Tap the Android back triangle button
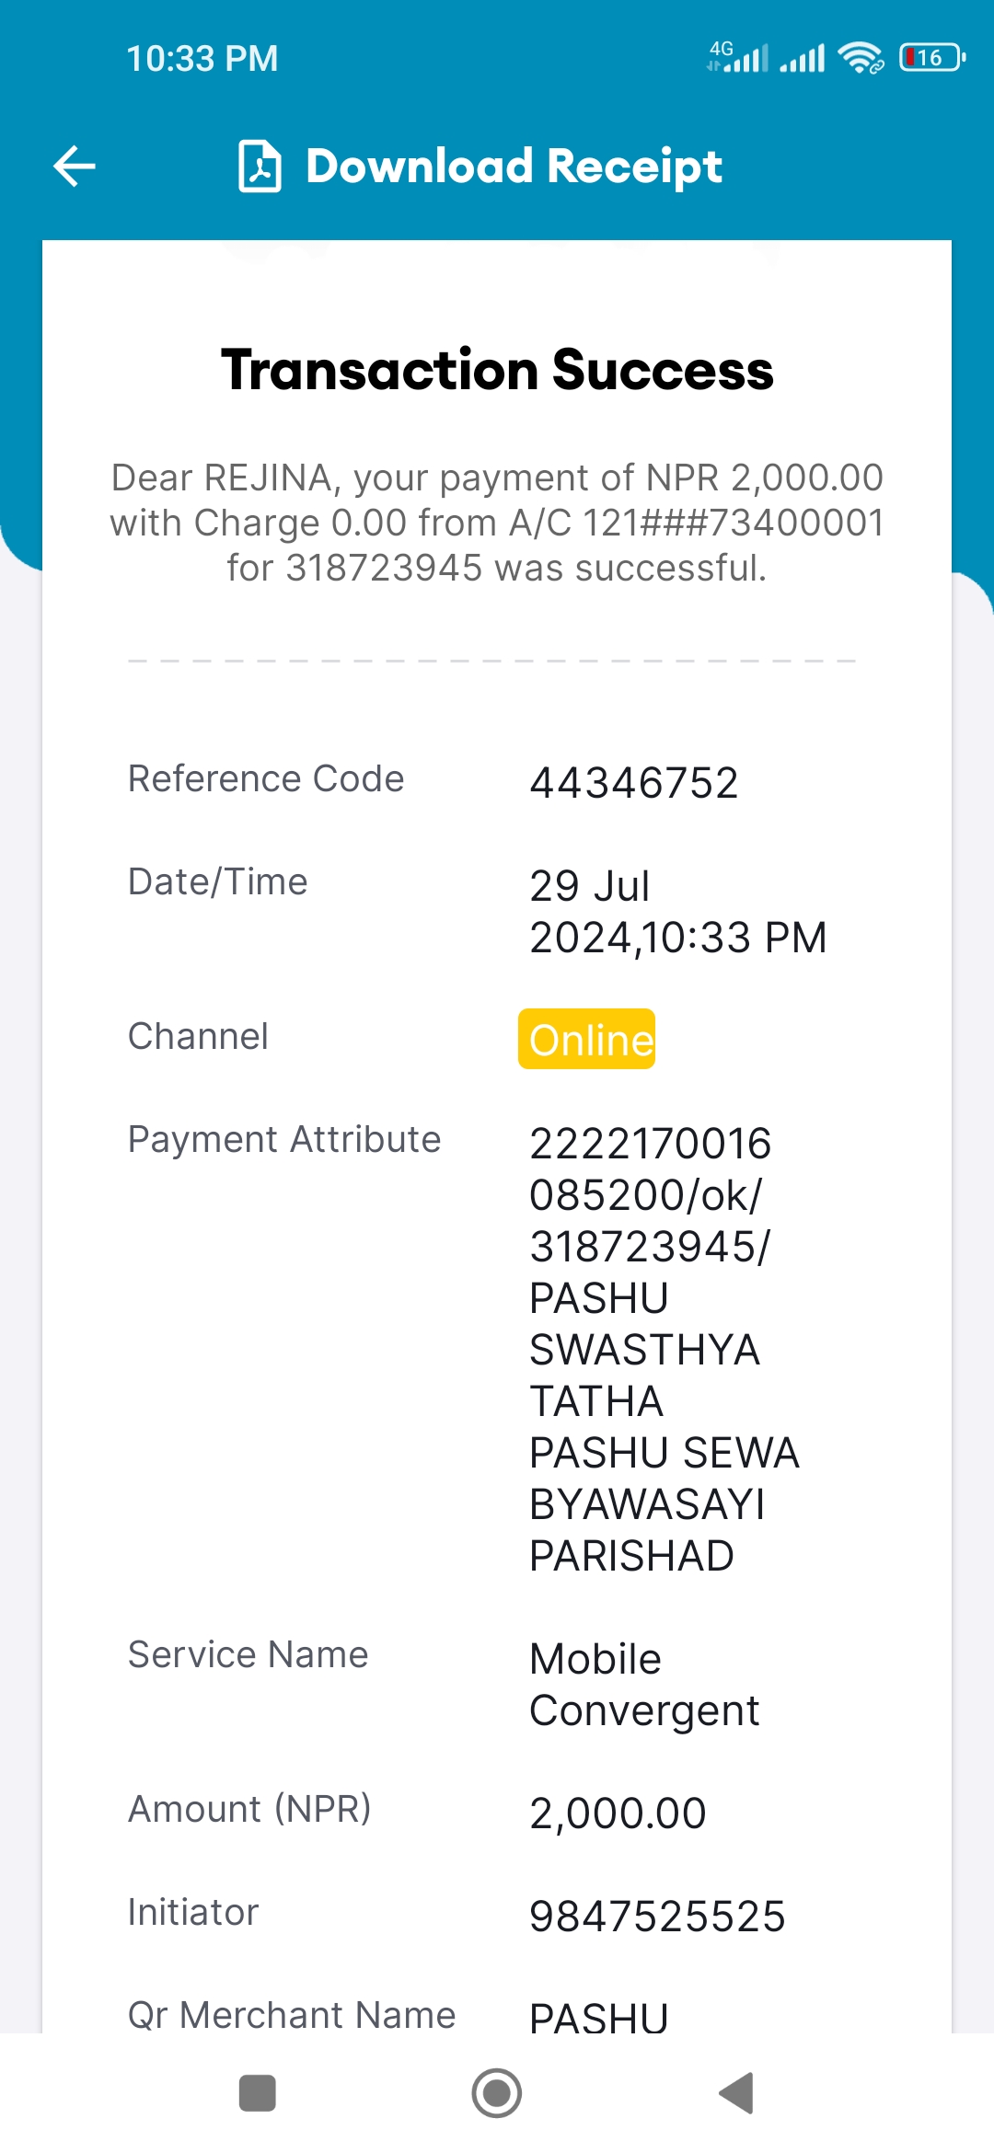The height and width of the screenshot is (2153, 994). point(736,2093)
